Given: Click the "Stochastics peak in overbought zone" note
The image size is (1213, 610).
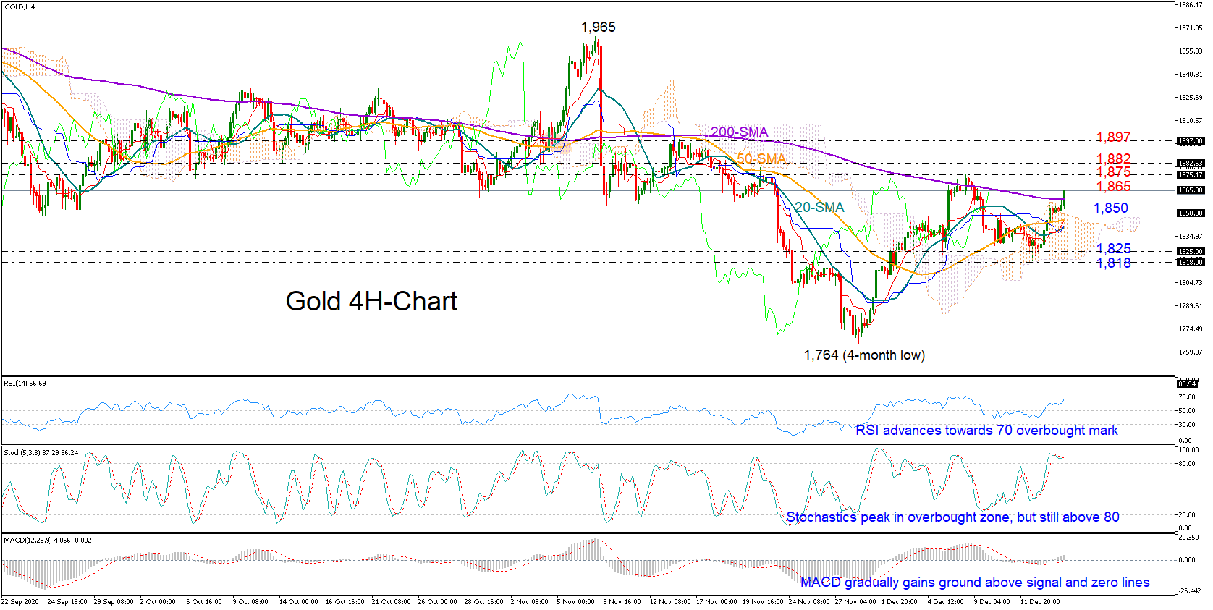Looking at the screenshot, I should pos(952,517).
